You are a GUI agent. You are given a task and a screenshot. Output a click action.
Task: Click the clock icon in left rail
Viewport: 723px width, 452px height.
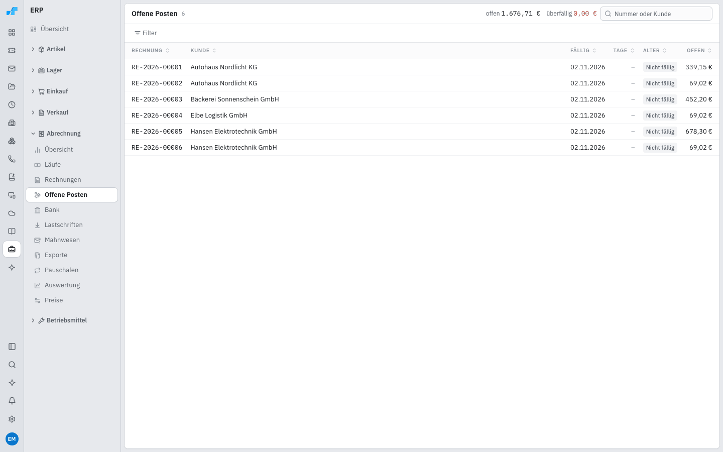click(12, 104)
